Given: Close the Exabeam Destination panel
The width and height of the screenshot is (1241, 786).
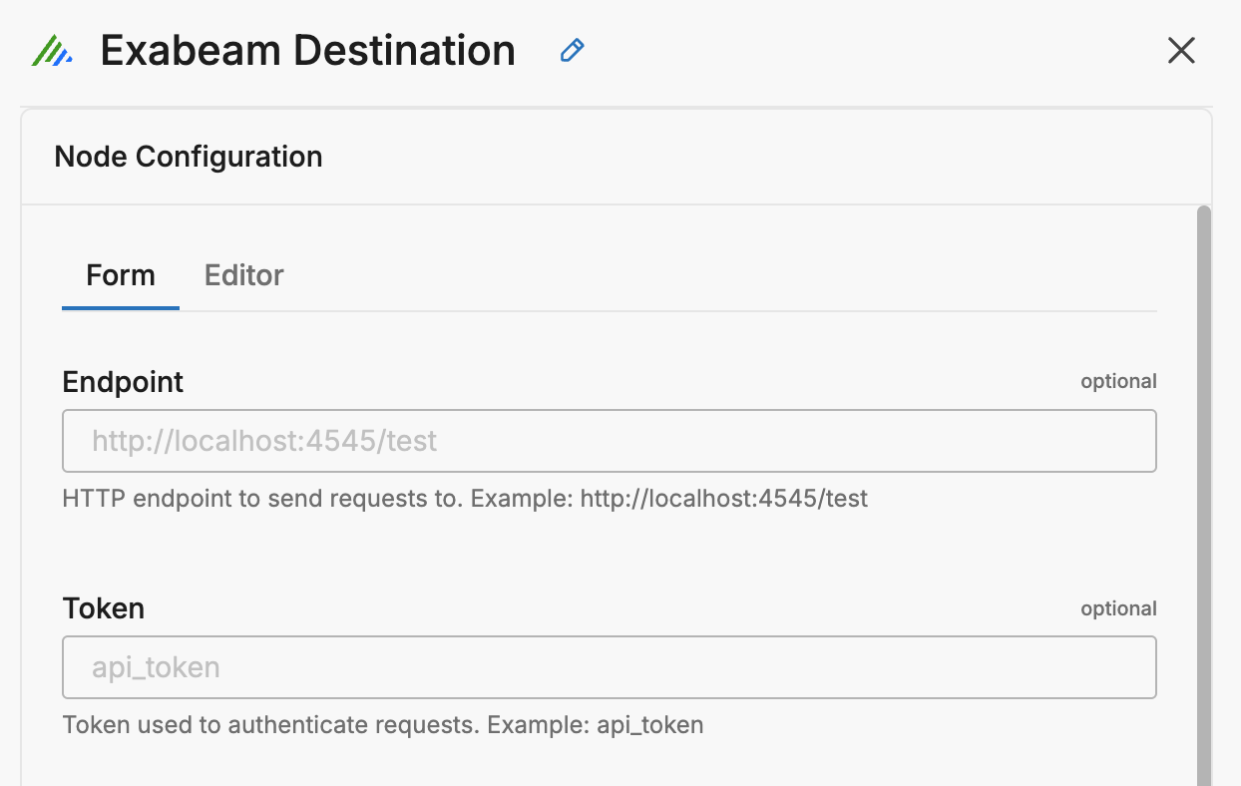Looking at the screenshot, I should (x=1181, y=50).
